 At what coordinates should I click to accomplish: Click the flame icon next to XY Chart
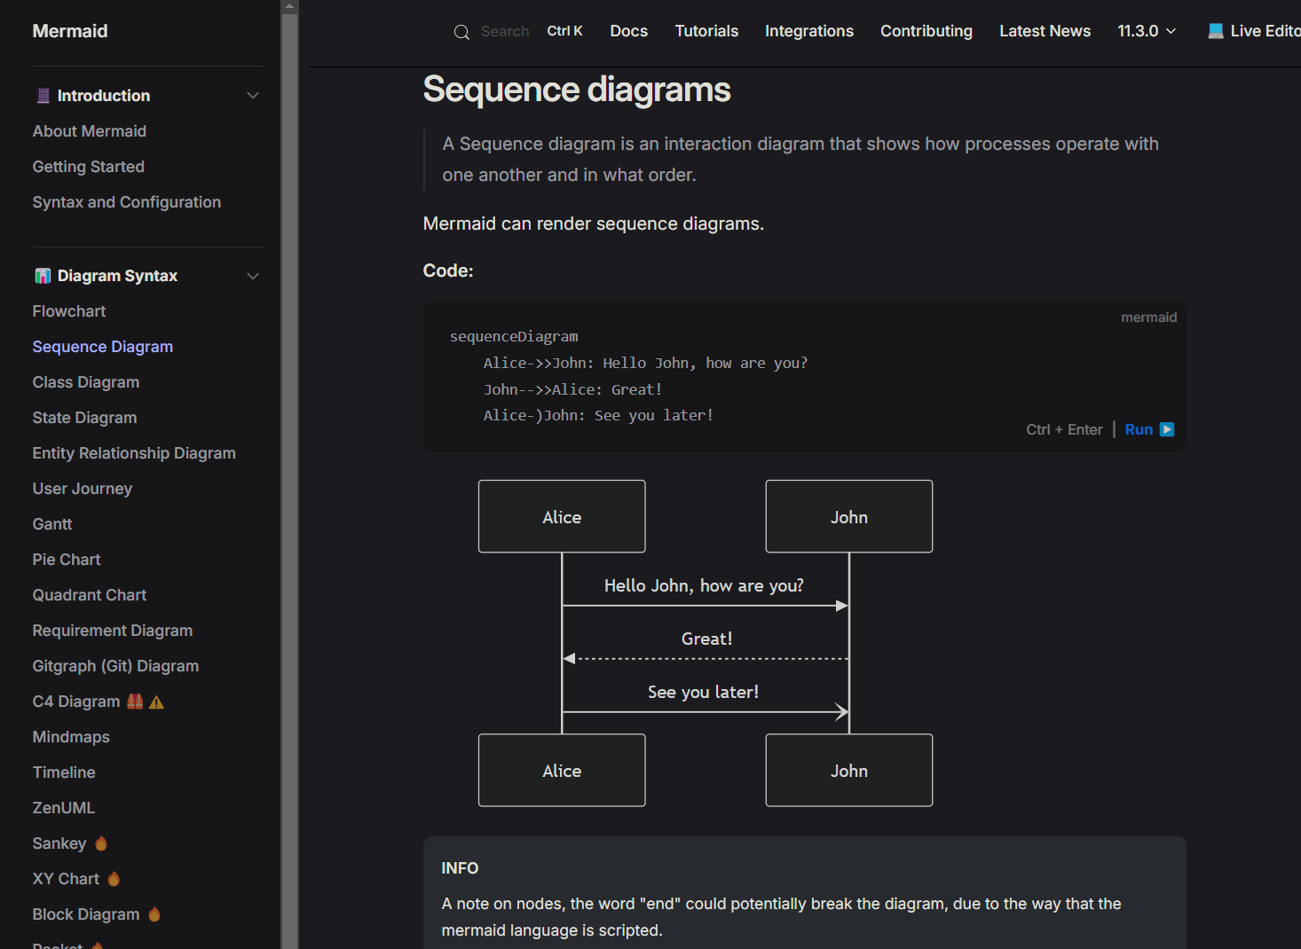[114, 879]
